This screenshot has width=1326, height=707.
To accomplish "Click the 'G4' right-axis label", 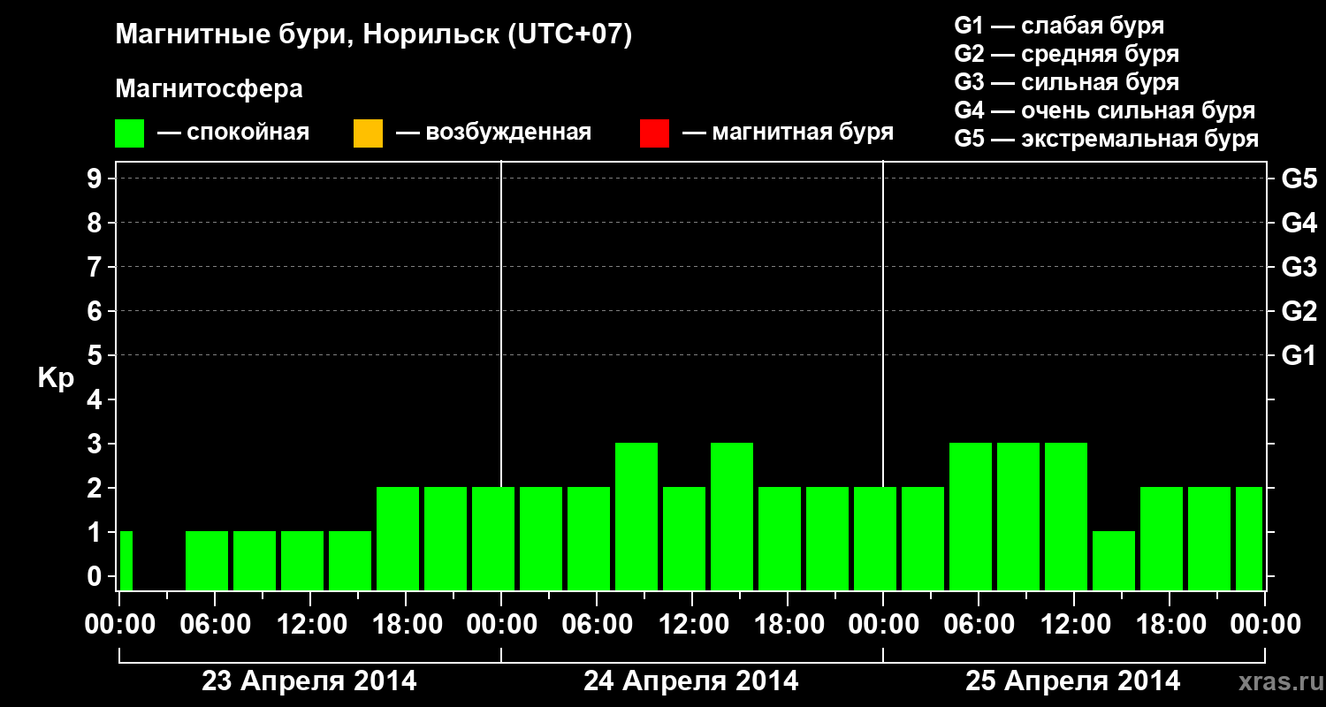I will (x=1299, y=223).
